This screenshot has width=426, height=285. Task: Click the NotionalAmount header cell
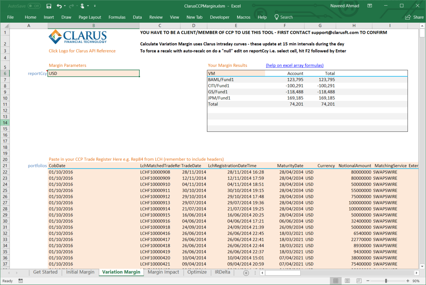coord(354,166)
